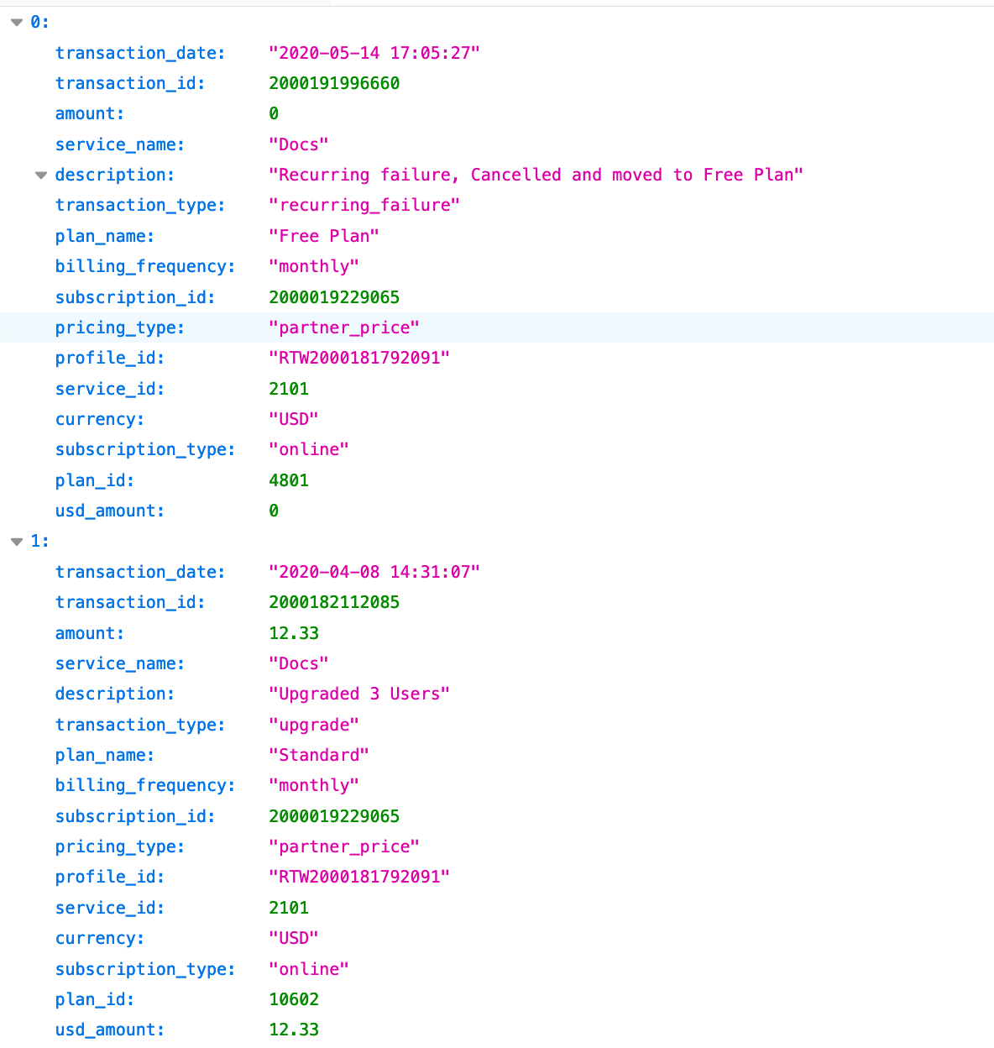Screen dimensions: 994x1048
Task: Click the transaction_date key in item 1
Action: click(140, 572)
